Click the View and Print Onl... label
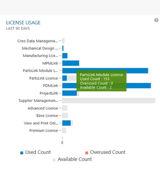This screenshot has width=160, height=170. [41, 123]
